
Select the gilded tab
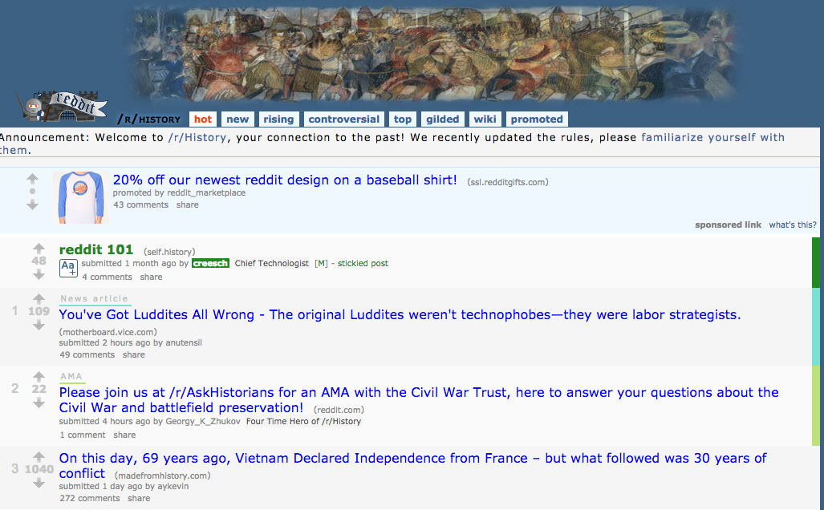(442, 119)
